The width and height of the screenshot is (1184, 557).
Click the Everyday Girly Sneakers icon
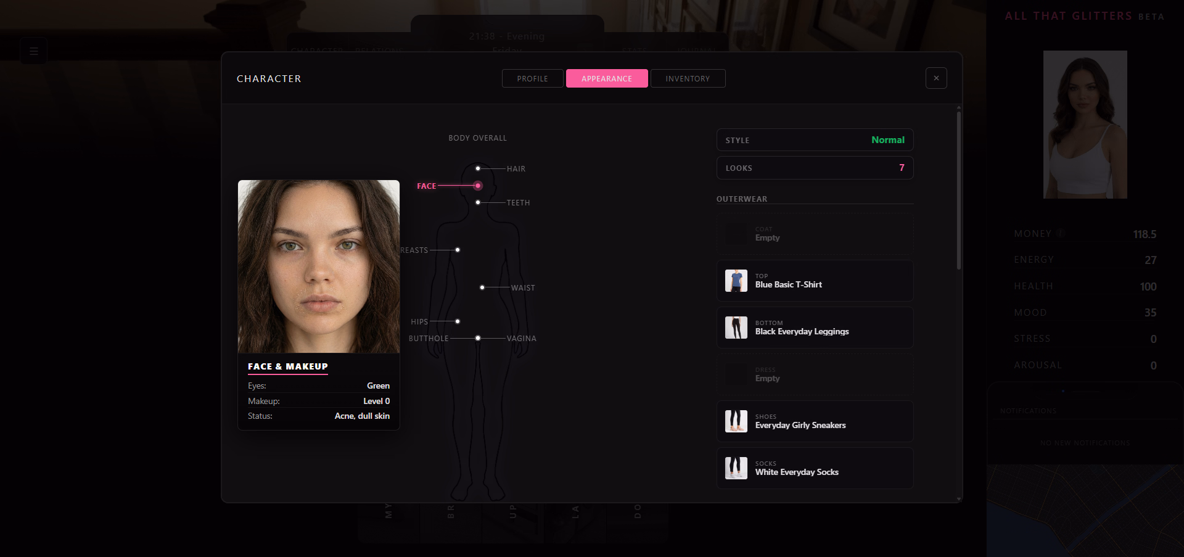point(736,421)
